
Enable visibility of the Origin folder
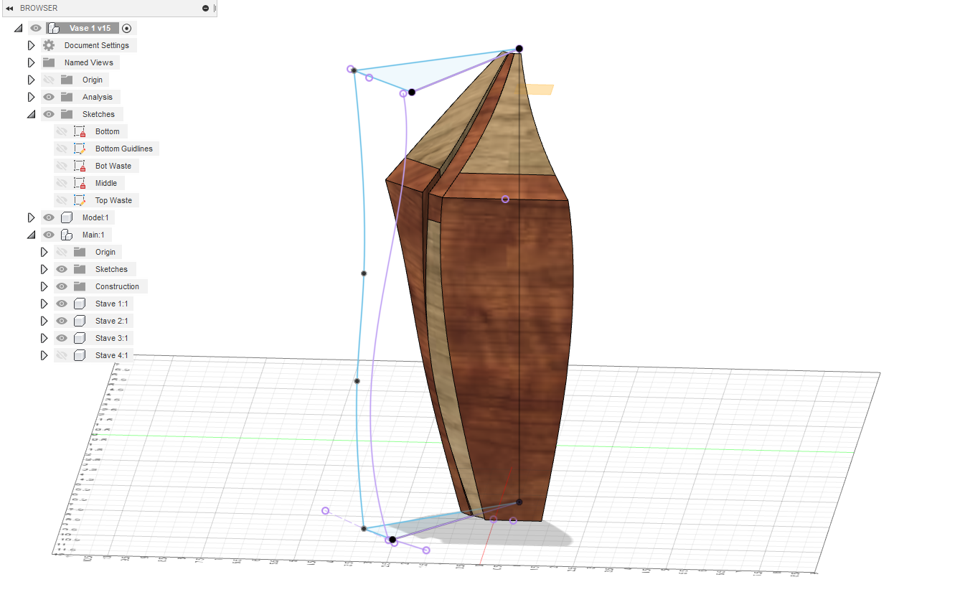[48, 80]
